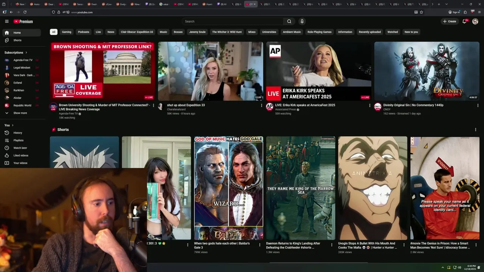Open the notifications bell

click(465, 22)
